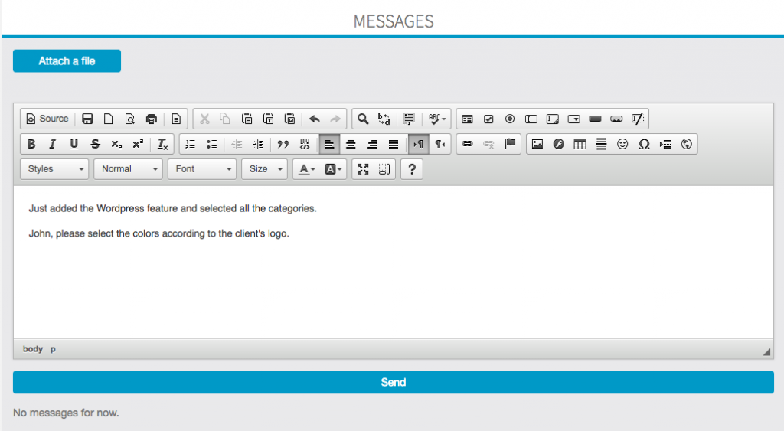Image resolution: width=784 pixels, height=431 pixels.
Task: Insert an image using the Image icon
Action: [537, 144]
